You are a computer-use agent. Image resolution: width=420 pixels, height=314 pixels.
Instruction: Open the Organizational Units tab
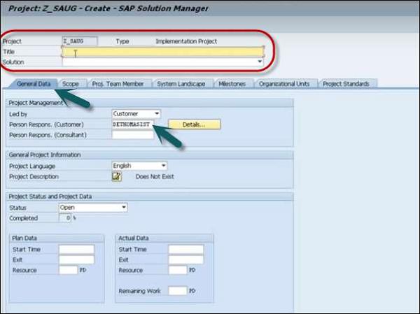coord(284,84)
